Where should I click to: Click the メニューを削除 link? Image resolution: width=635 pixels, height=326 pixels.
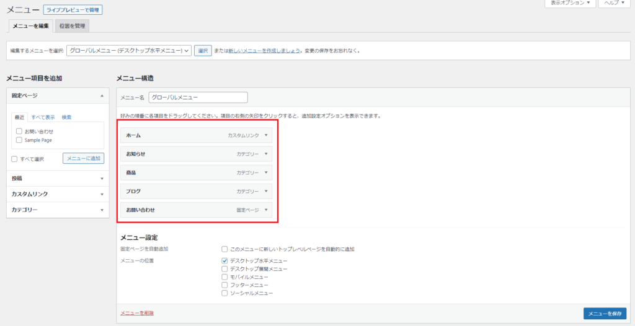(137, 313)
